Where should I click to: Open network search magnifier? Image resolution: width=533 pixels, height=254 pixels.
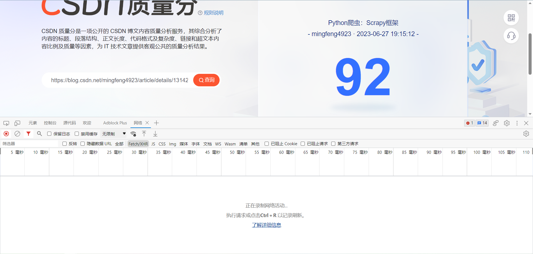coord(39,134)
